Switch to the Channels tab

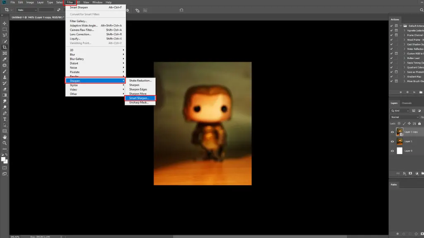tap(407, 103)
